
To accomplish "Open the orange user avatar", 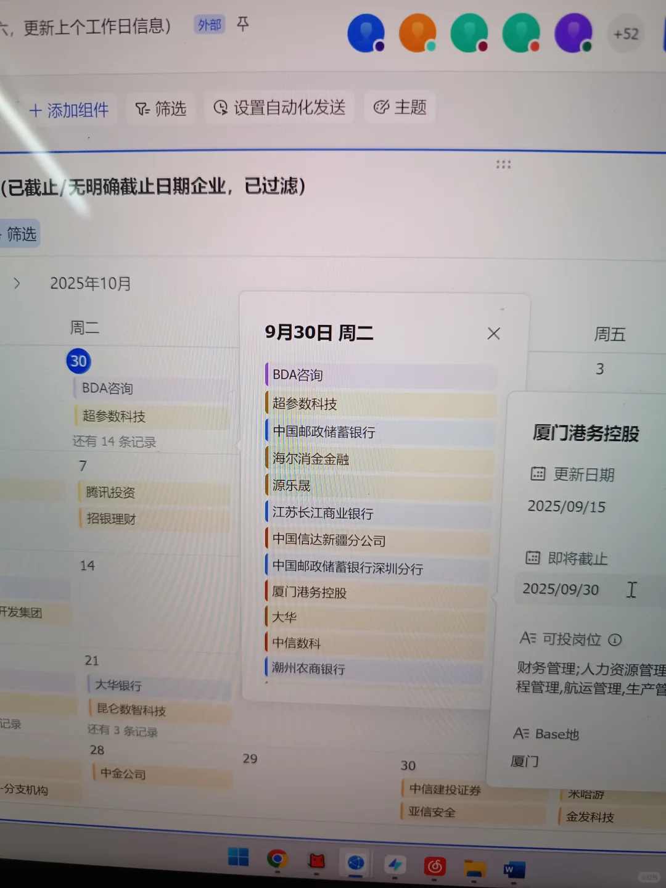I will [418, 33].
